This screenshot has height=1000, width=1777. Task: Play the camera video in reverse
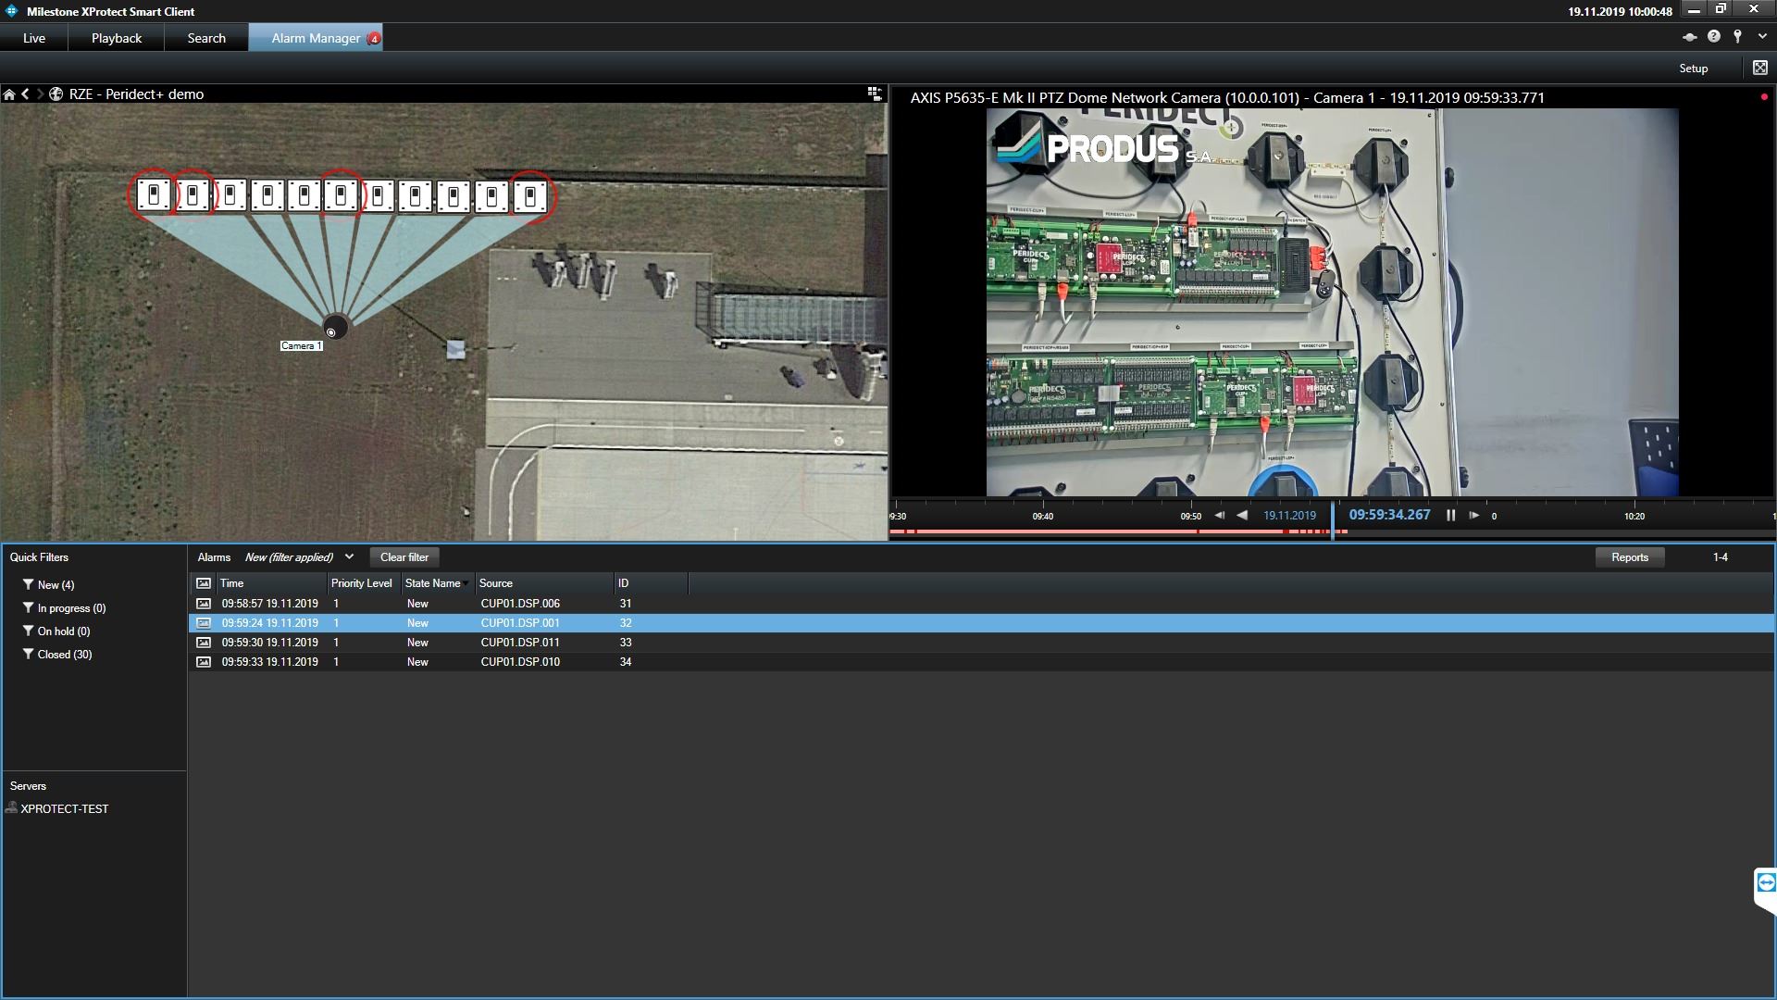click(x=1242, y=516)
